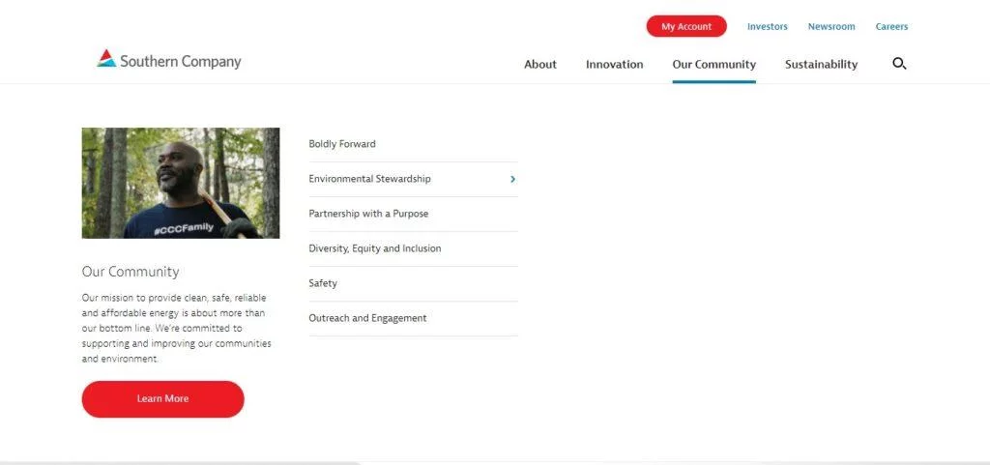Click the Learn More button

162,398
